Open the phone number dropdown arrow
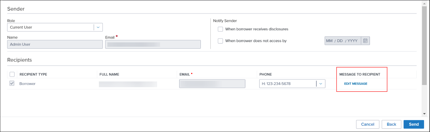 [x=321, y=84]
